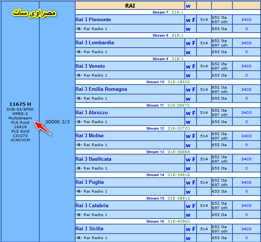Click the F icon in the Rai 3 Piemonte row
The image size is (261, 242).
point(194,20)
